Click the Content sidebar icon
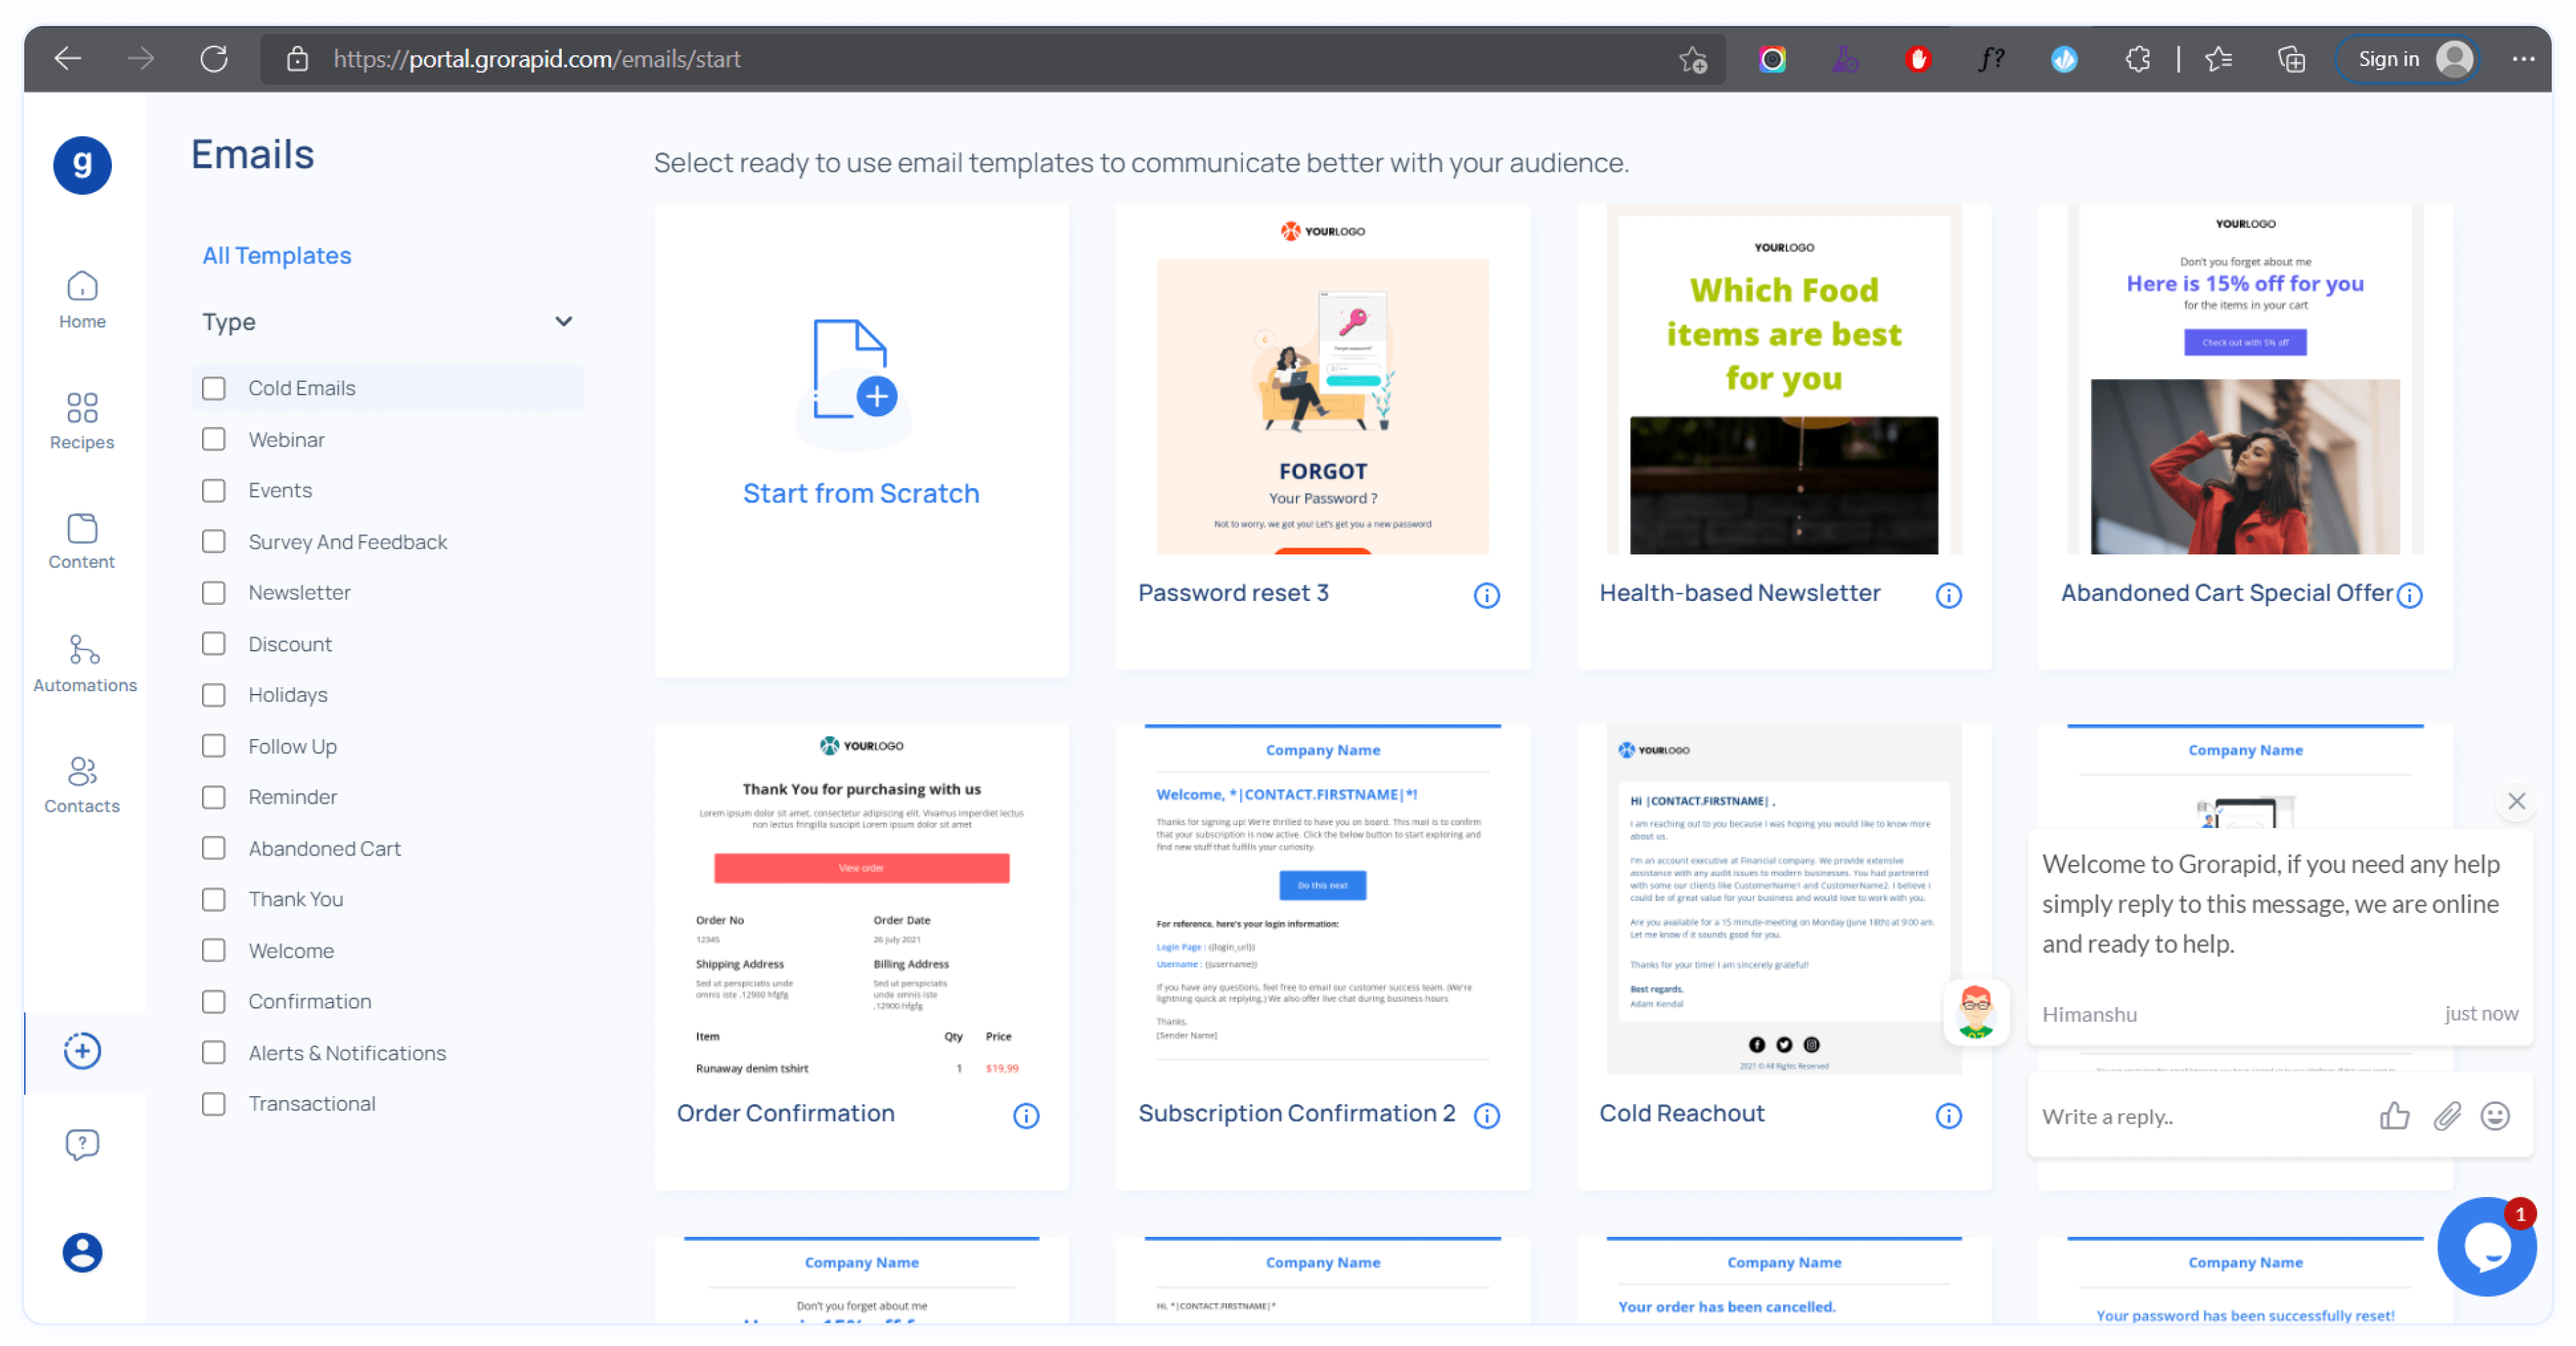This screenshot has width=2576, height=1346. click(x=82, y=541)
